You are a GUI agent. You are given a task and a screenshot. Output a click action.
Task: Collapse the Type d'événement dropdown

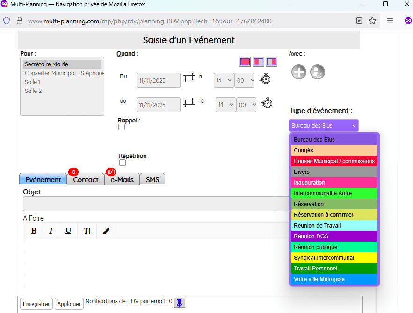tap(324, 126)
